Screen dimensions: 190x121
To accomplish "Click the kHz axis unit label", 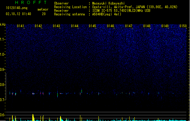I will coord(3,25).
